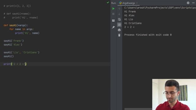The width and height of the screenshot is (196, 110).
Task: Click the Print console output icon
Action: tap(119, 30)
